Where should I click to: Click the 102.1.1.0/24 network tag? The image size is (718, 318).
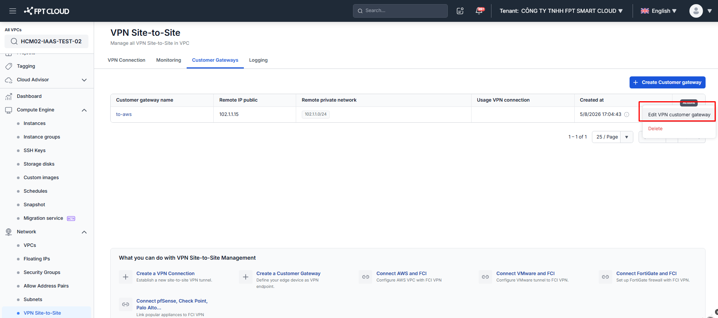click(316, 114)
